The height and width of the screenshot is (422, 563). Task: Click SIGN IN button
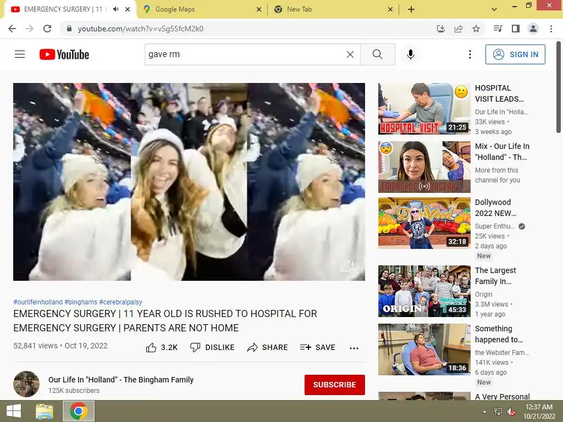pos(515,54)
